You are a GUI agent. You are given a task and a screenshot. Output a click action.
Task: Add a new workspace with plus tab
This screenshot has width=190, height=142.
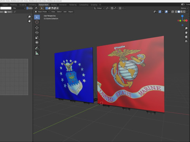pos(100,5)
